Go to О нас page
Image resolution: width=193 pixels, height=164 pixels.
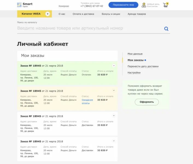[x=62, y=14]
